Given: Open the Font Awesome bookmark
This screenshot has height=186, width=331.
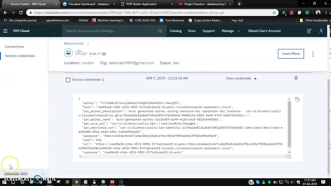Looking at the screenshot, I should tap(172, 20).
